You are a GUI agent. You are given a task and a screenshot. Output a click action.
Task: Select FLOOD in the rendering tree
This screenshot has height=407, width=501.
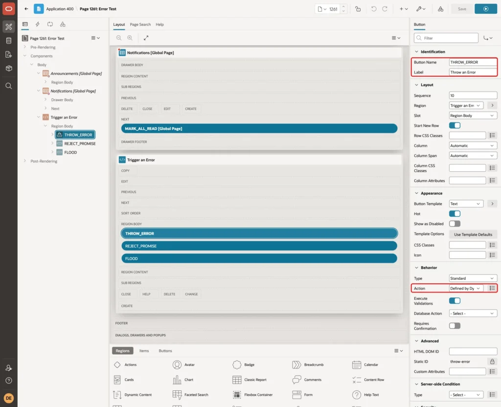point(70,153)
